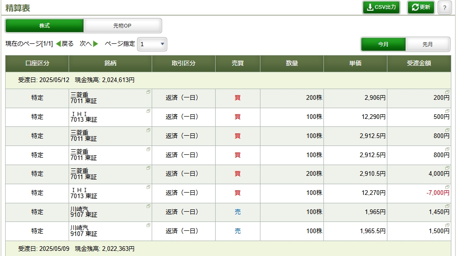Select the 受渡日: 2025/05/12 group row
456x256 pixels.
(228, 80)
